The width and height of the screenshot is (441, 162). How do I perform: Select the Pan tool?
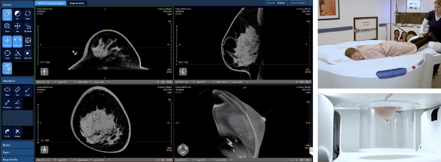click(x=17, y=27)
